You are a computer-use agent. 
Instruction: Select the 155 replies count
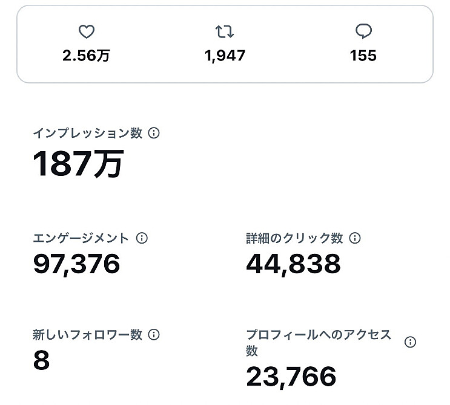click(363, 56)
